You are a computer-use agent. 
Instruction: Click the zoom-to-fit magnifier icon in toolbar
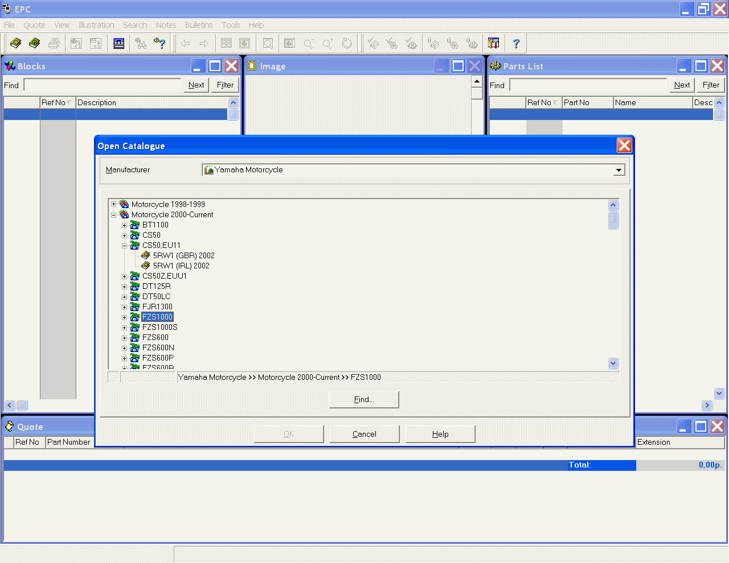tap(268, 43)
